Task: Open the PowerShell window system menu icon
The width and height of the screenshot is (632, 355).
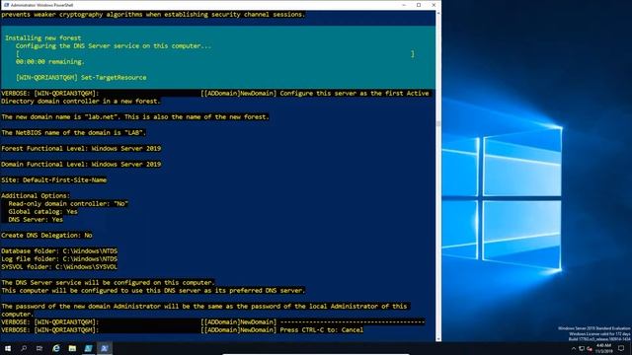Action: tap(6, 5)
